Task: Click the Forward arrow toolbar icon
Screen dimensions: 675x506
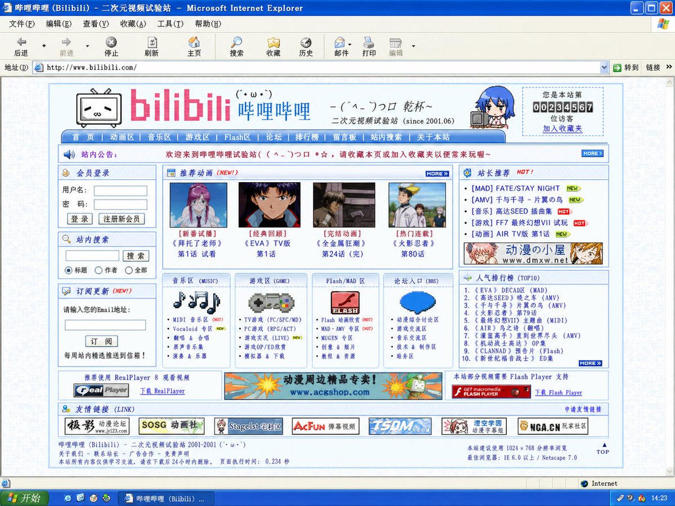Action: pyautogui.click(x=66, y=42)
